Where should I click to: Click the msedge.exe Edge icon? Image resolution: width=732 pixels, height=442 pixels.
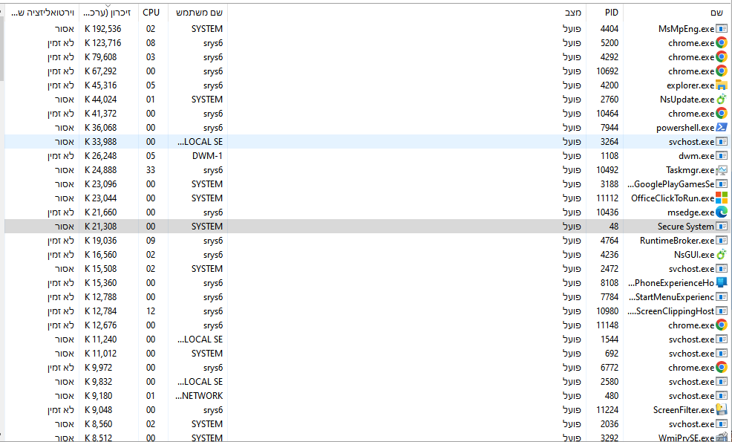click(x=721, y=212)
